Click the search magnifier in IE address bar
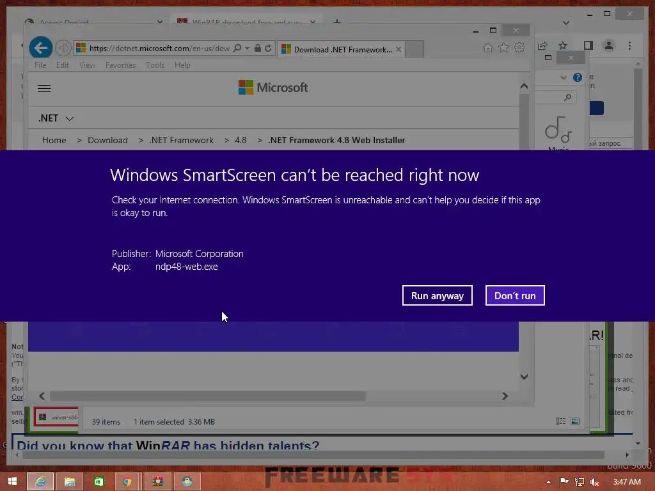 [237, 48]
